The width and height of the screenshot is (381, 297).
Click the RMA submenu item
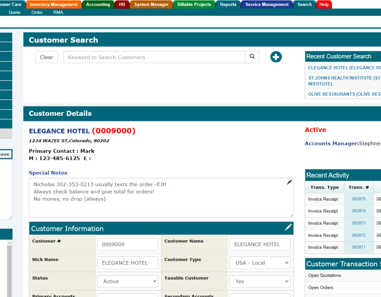(58, 12)
